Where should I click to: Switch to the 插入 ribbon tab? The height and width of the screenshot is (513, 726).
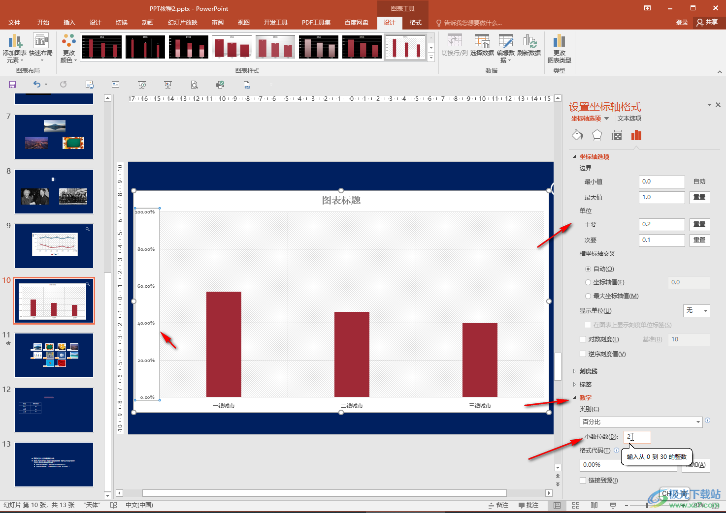pos(69,23)
